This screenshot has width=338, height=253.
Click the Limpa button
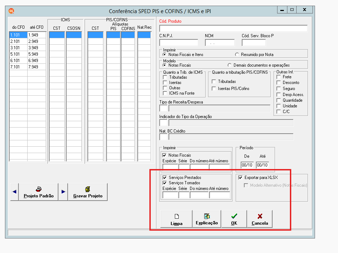(176, 219)
